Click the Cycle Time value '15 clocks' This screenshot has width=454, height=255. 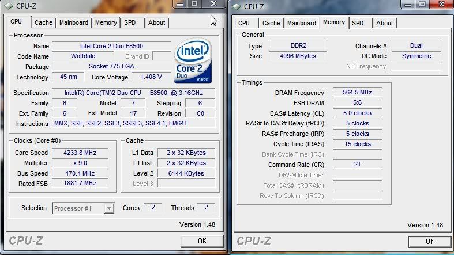click(357, 144)
